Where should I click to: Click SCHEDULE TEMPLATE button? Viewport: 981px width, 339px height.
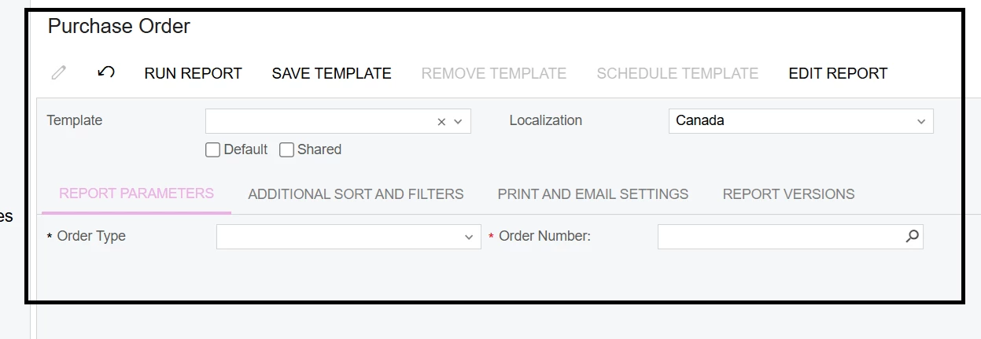(677, 73)
